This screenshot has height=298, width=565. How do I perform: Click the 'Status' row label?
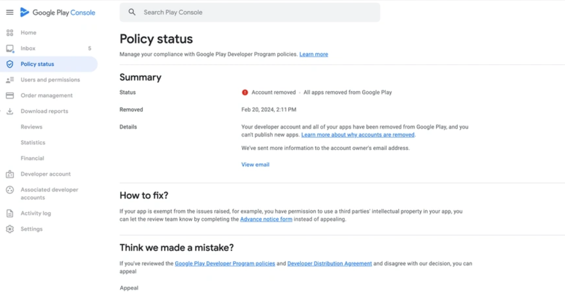128,92
